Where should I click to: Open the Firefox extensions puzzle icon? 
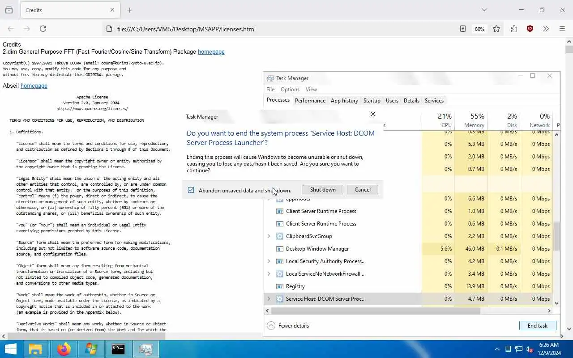[514, 29]
